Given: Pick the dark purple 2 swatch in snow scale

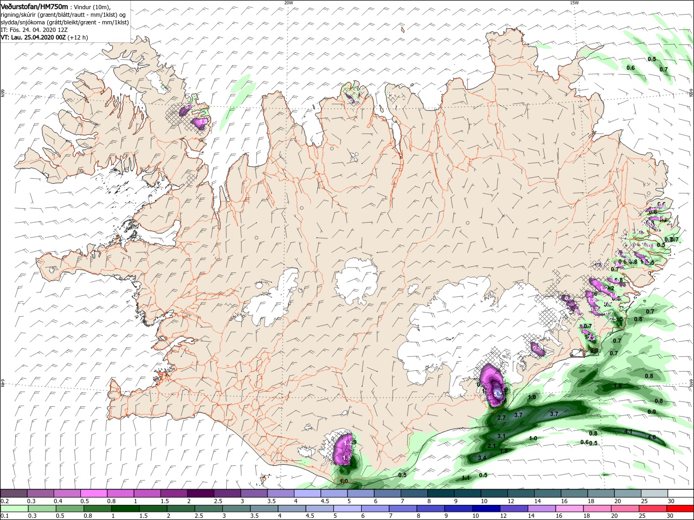Looking at the screenshot, I should (200, 493).
